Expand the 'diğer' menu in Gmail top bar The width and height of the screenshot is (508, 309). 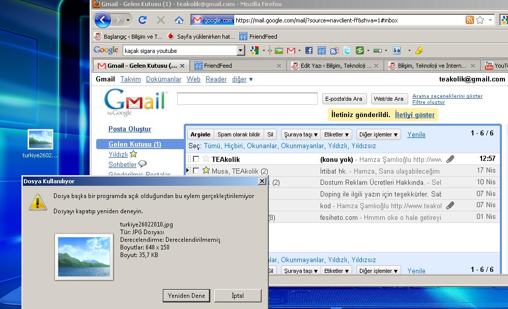click(x=242, y=79)
